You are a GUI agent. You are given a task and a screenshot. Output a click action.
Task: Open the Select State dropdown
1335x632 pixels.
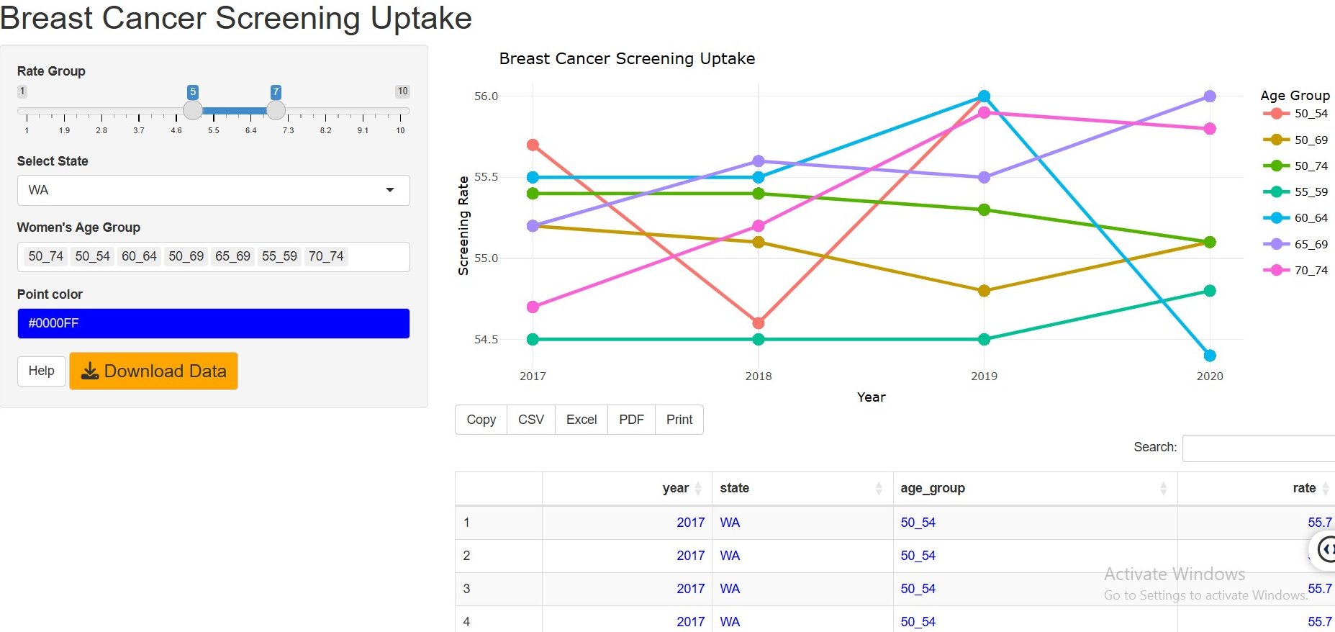213,190
